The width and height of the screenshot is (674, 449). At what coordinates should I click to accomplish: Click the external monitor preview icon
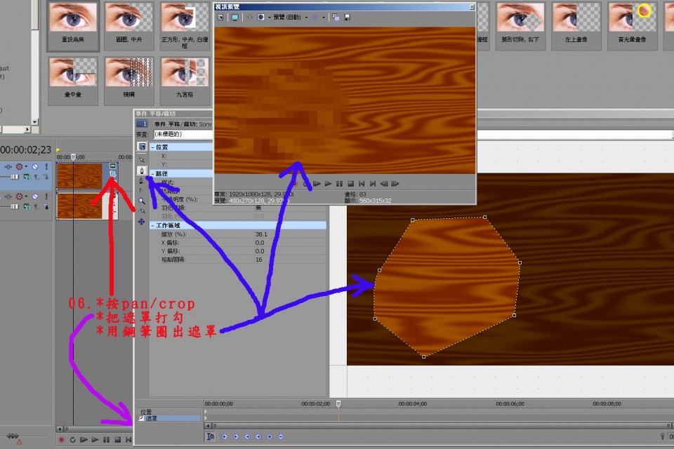(234, 17)
